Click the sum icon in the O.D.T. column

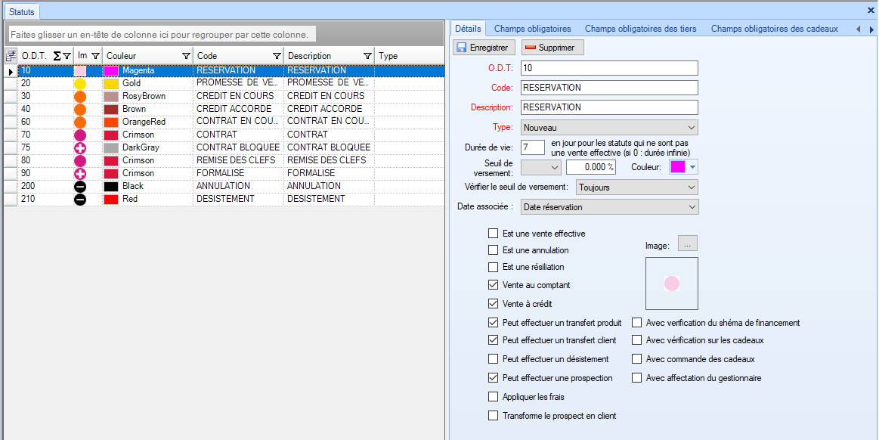(x=57, y=56)
